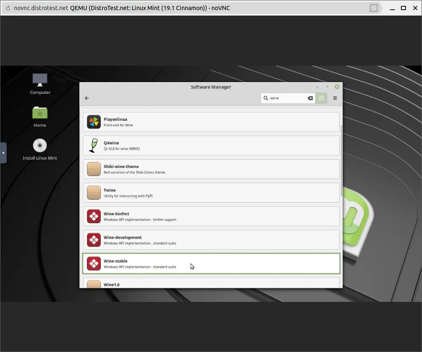This screenshot has height=352, width=422.
Task: Click the Wine-stable red icon
Action: [94, 264]
